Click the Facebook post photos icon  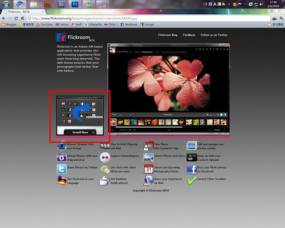[x=192, y=169]
